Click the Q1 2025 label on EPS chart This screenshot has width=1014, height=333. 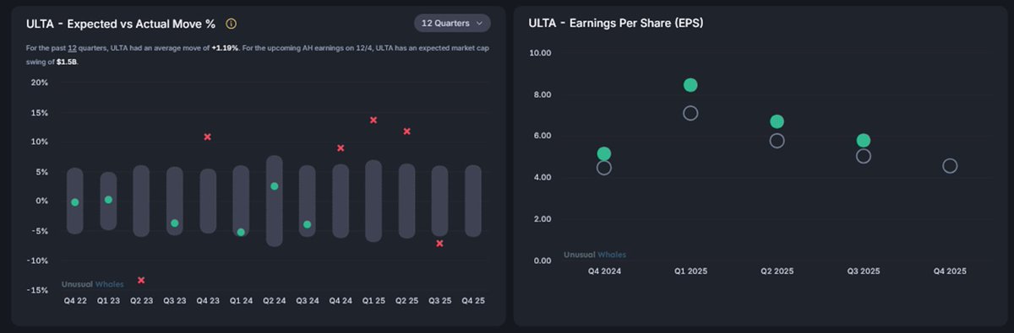pos(690,271)
